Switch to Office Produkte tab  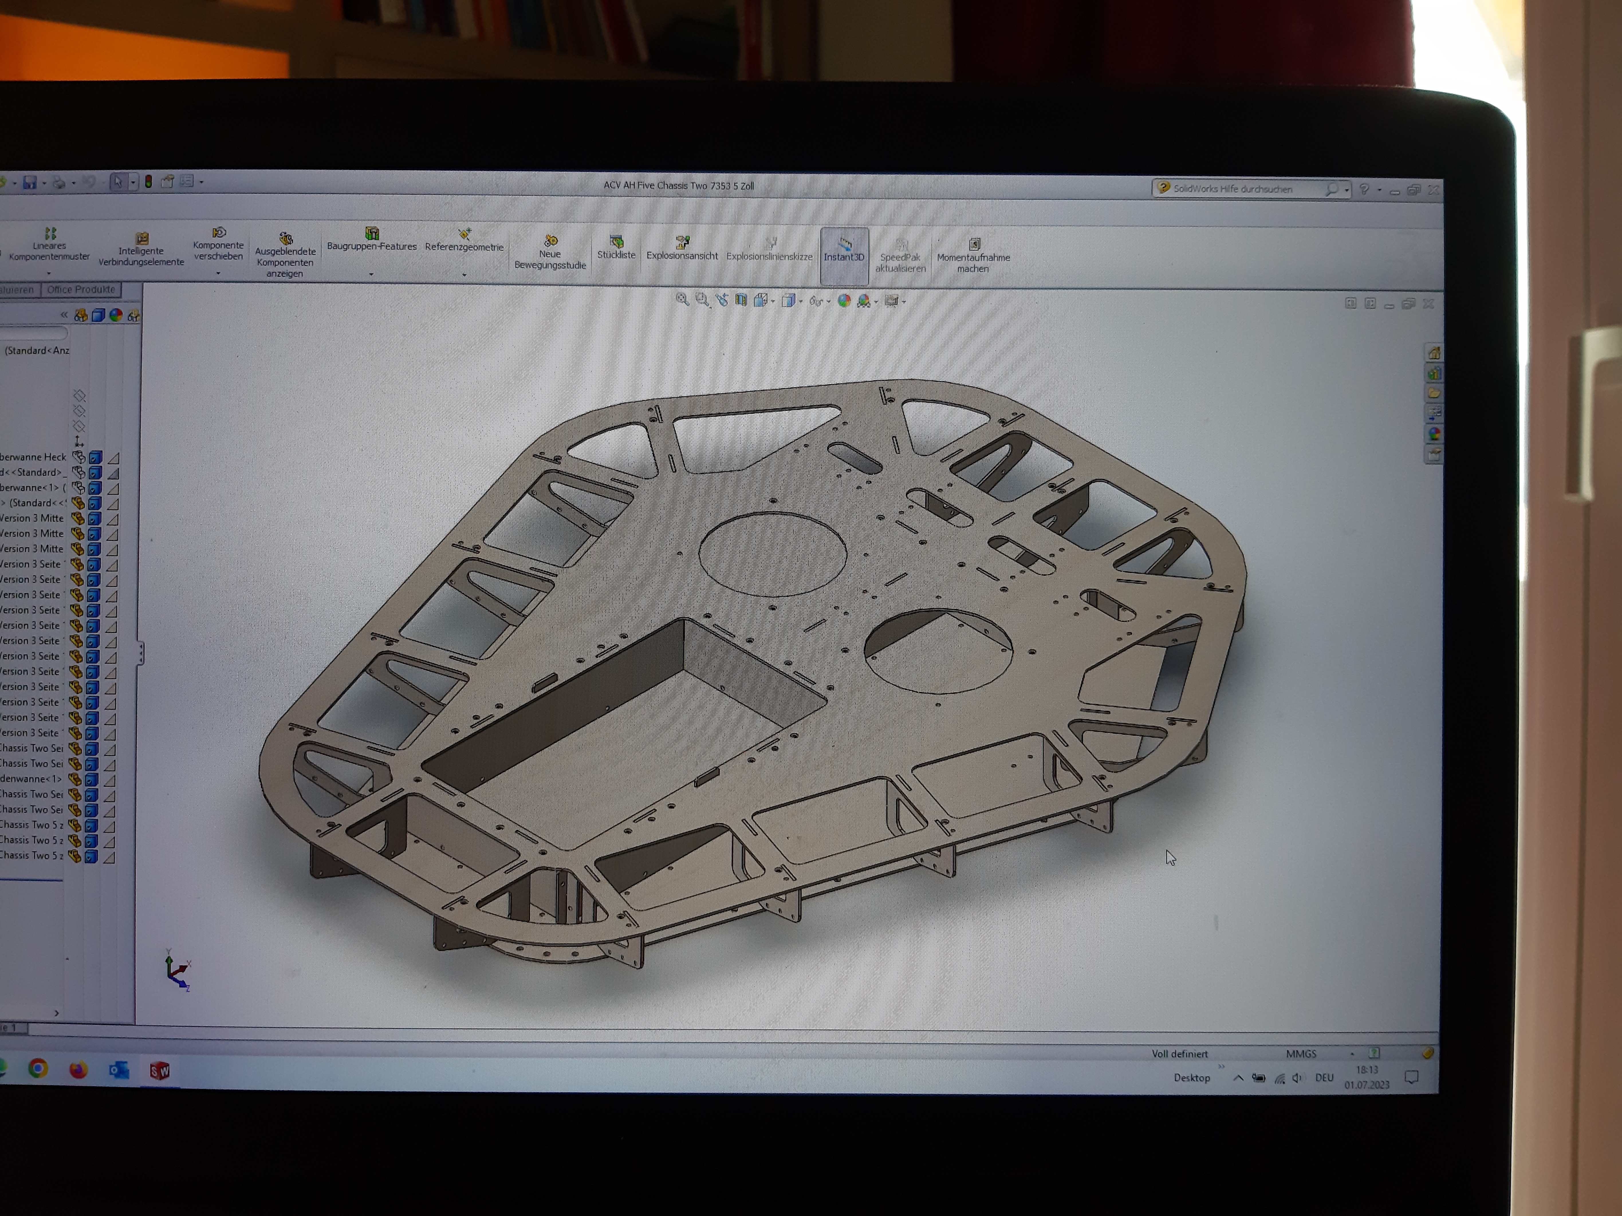81,289
